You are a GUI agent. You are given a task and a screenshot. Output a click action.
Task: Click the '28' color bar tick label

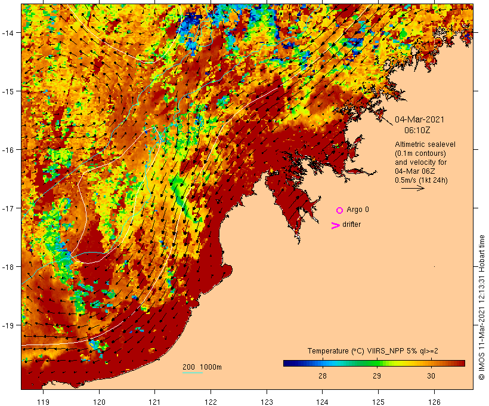323,376
